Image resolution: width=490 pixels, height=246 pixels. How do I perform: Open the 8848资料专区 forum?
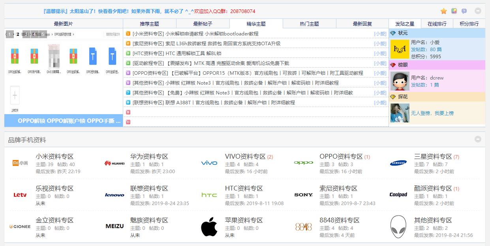pos(340,220)
